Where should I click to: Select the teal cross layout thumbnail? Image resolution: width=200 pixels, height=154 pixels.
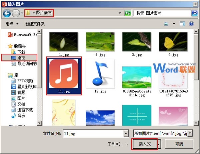(x=137, y=115)
